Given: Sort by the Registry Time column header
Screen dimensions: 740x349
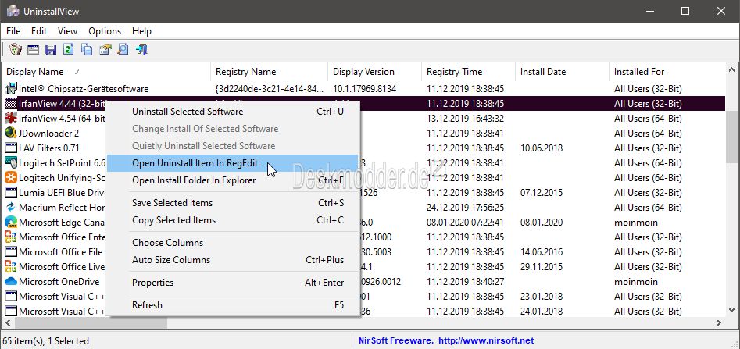Looking at the screenshot, I should pyautogui.click(x=469, y=72).
